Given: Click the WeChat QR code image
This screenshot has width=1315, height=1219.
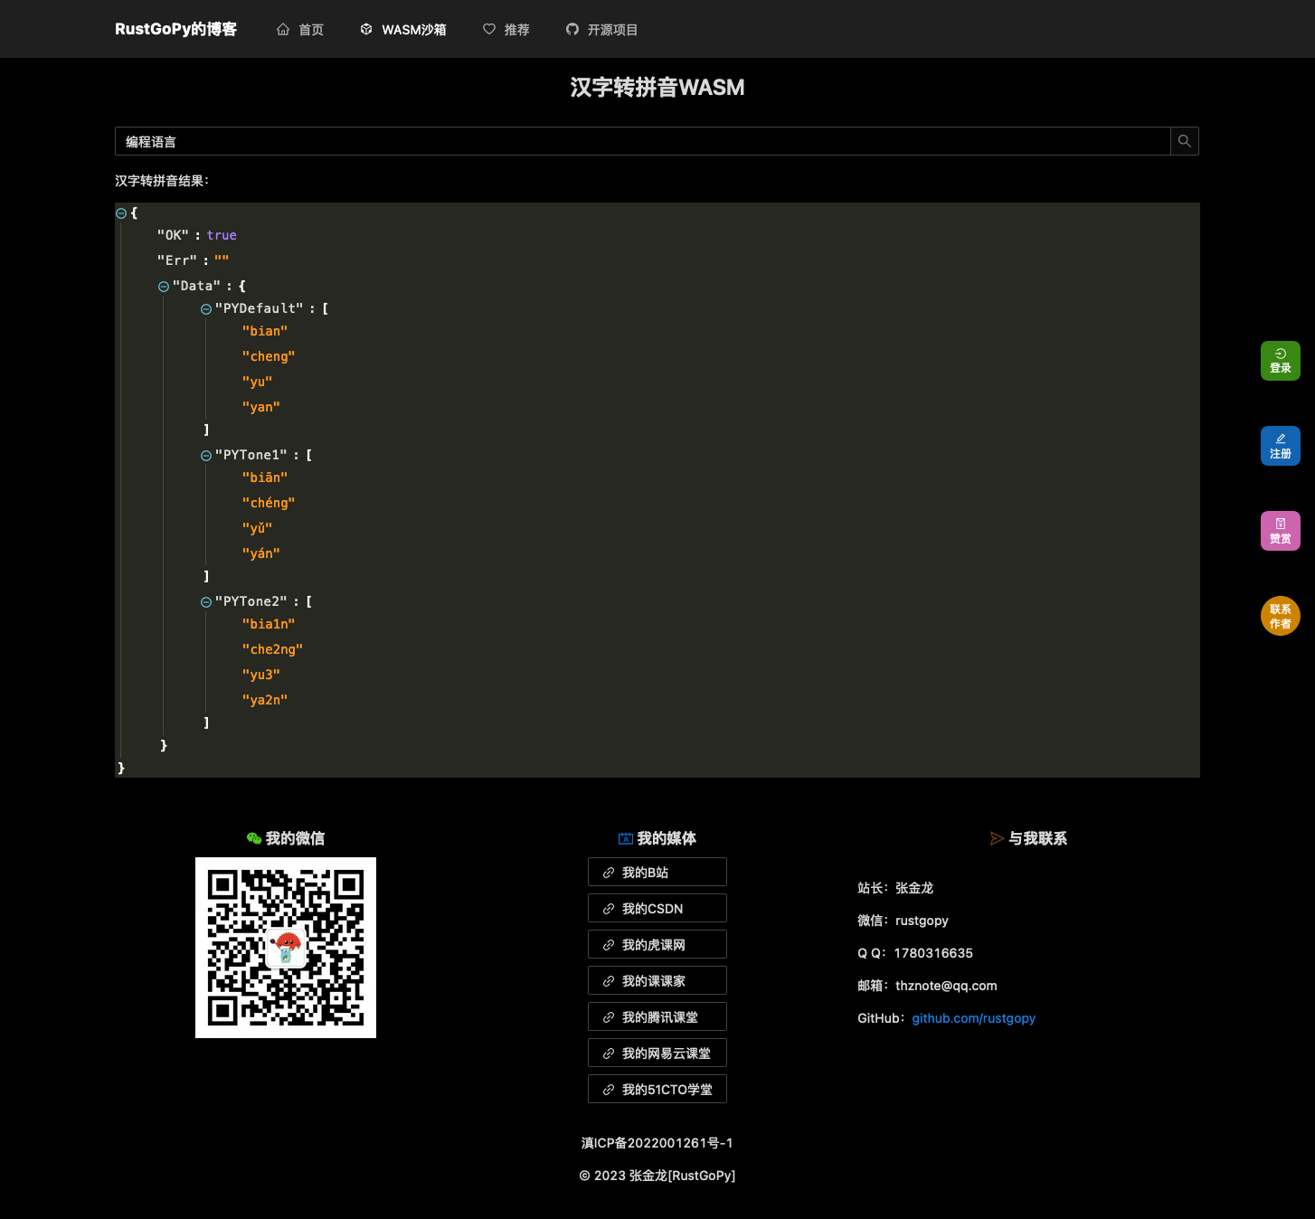Looking at the screenshot, I should pos(286,948).
